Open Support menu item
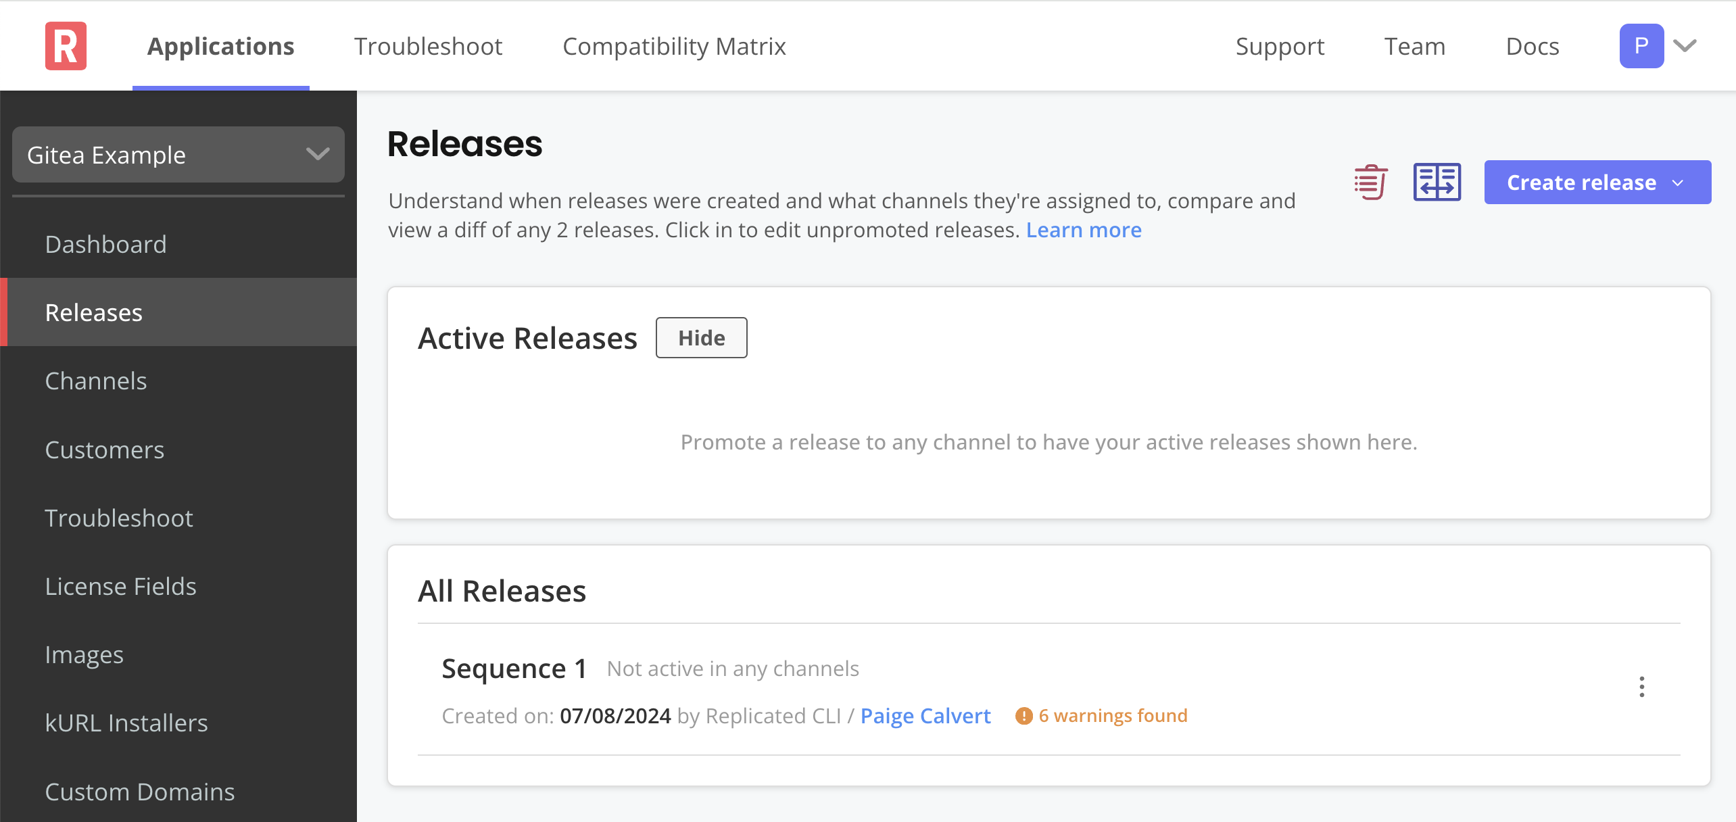The width and height of the screenshot is (1736, 822). click(x=1280, y=47)
